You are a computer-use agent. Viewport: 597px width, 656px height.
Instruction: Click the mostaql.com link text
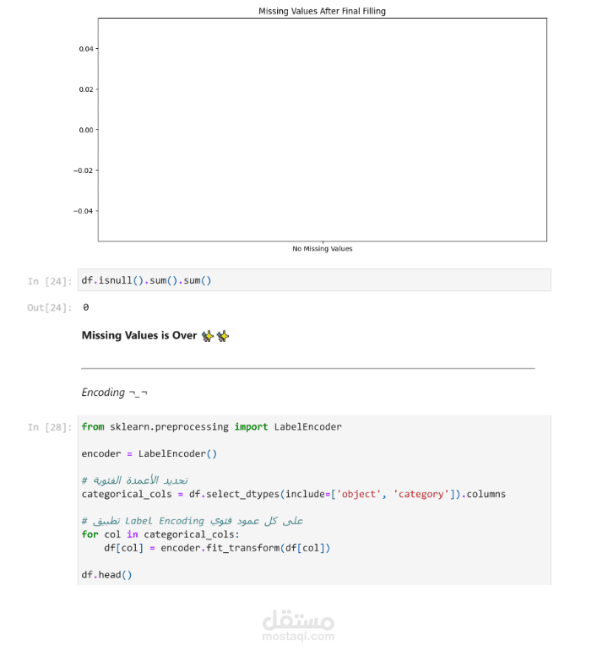pyautogui.click(x=298, y=637)
